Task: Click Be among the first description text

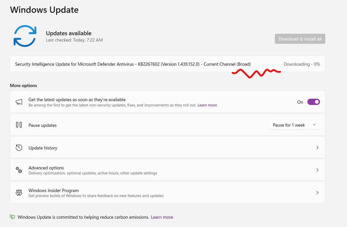Action: point(112,105)
